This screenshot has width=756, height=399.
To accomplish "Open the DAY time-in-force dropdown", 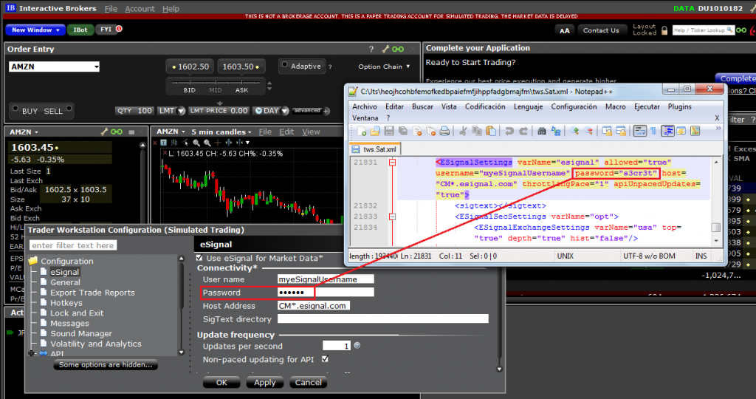I will click(x=284, y=111).
